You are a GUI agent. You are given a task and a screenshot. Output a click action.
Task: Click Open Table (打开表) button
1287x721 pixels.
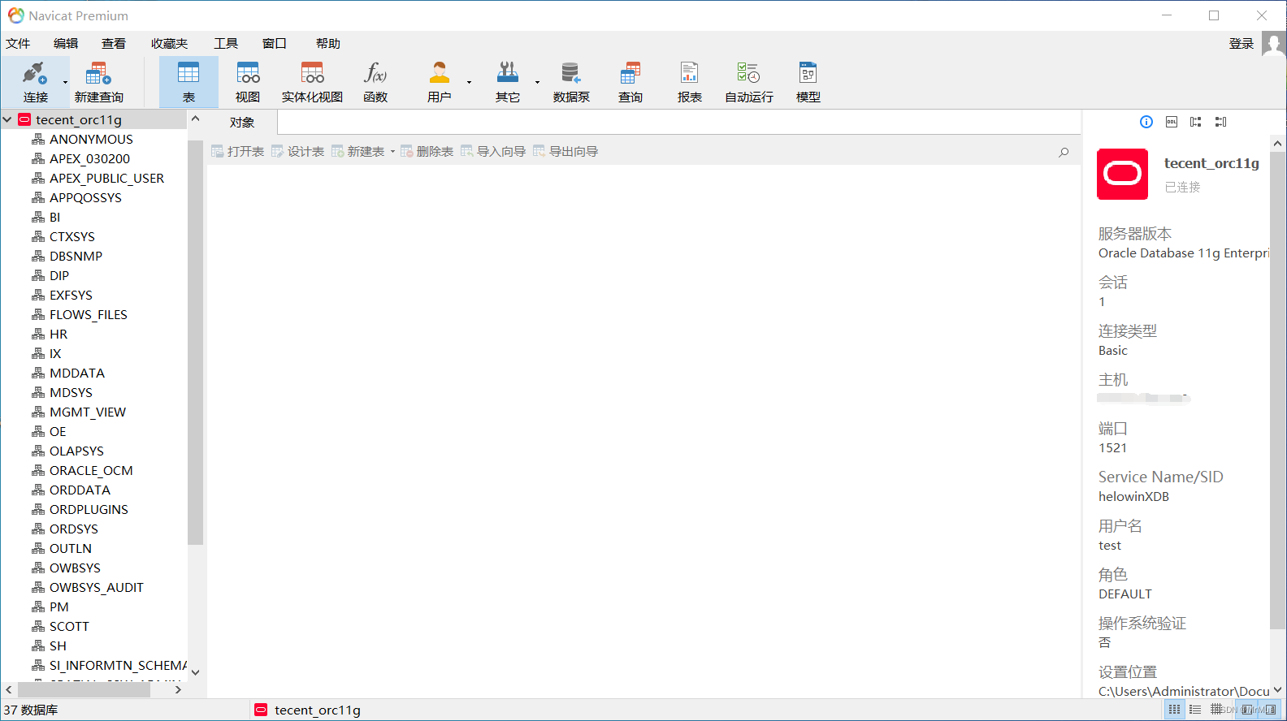[237, 152]
